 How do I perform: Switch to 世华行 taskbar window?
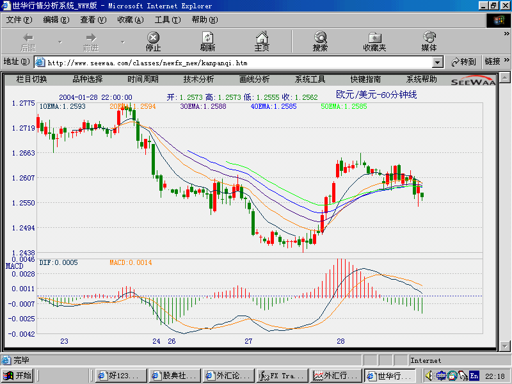click(390, 376)
